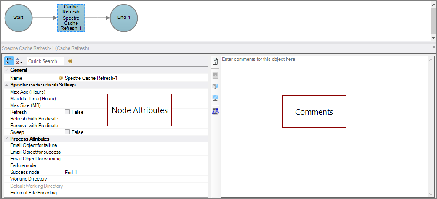Click the split monitor icon in comments toolbar
Image resolution: width=437 pixels, height=199 pixels.
point(215,86)
